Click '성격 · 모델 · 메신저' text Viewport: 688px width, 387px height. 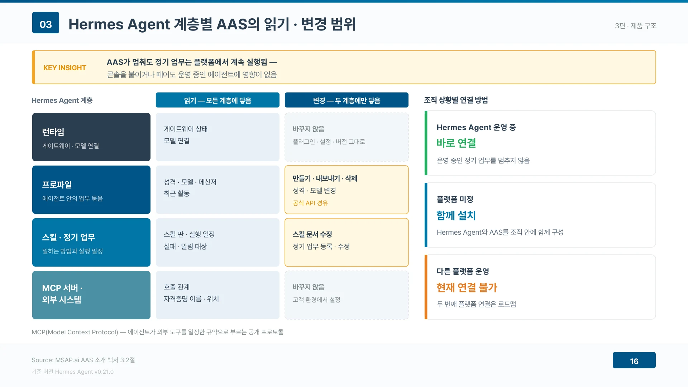pos(190,182)
